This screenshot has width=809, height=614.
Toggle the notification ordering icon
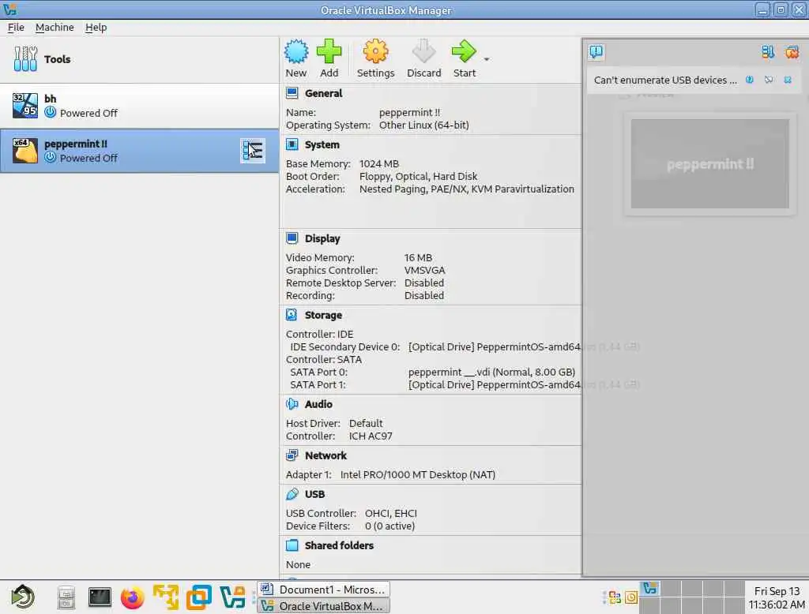(768, 51)
